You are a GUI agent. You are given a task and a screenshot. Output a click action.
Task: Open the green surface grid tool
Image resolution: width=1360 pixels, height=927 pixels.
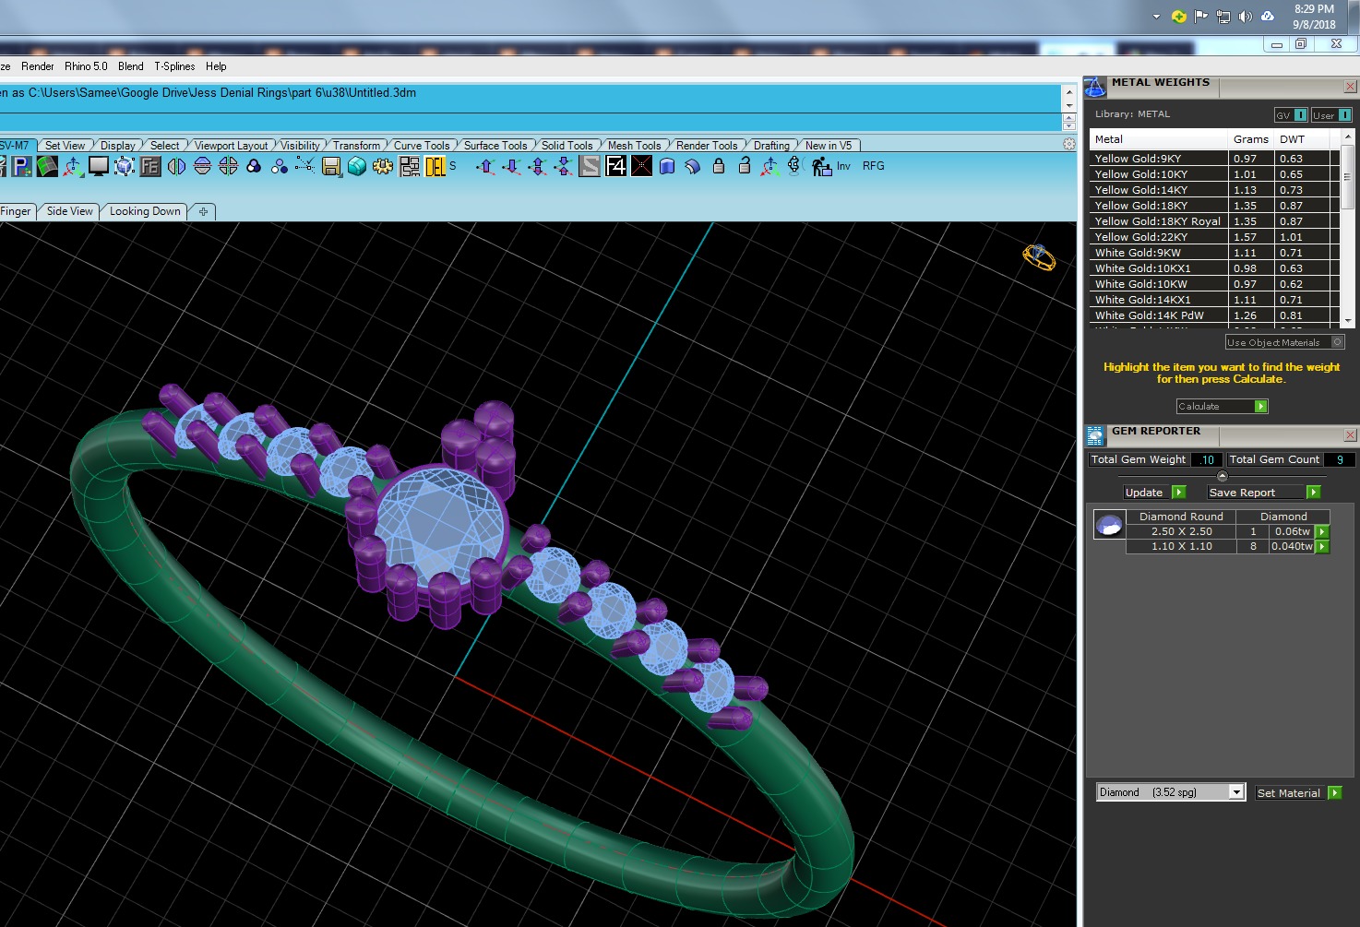pyautogui.click(x=47, y=166)
